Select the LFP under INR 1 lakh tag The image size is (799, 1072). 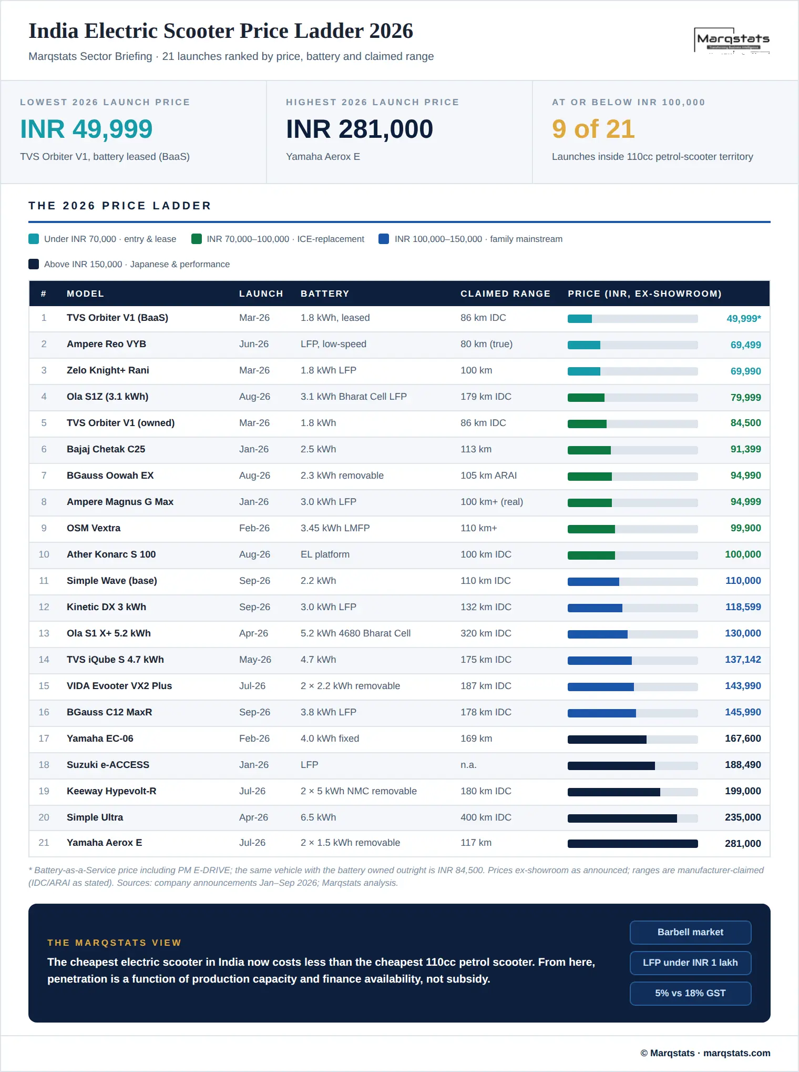click(690, 963)
